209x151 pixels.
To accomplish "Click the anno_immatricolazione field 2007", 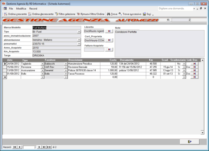I will click(x=56, y=36).
